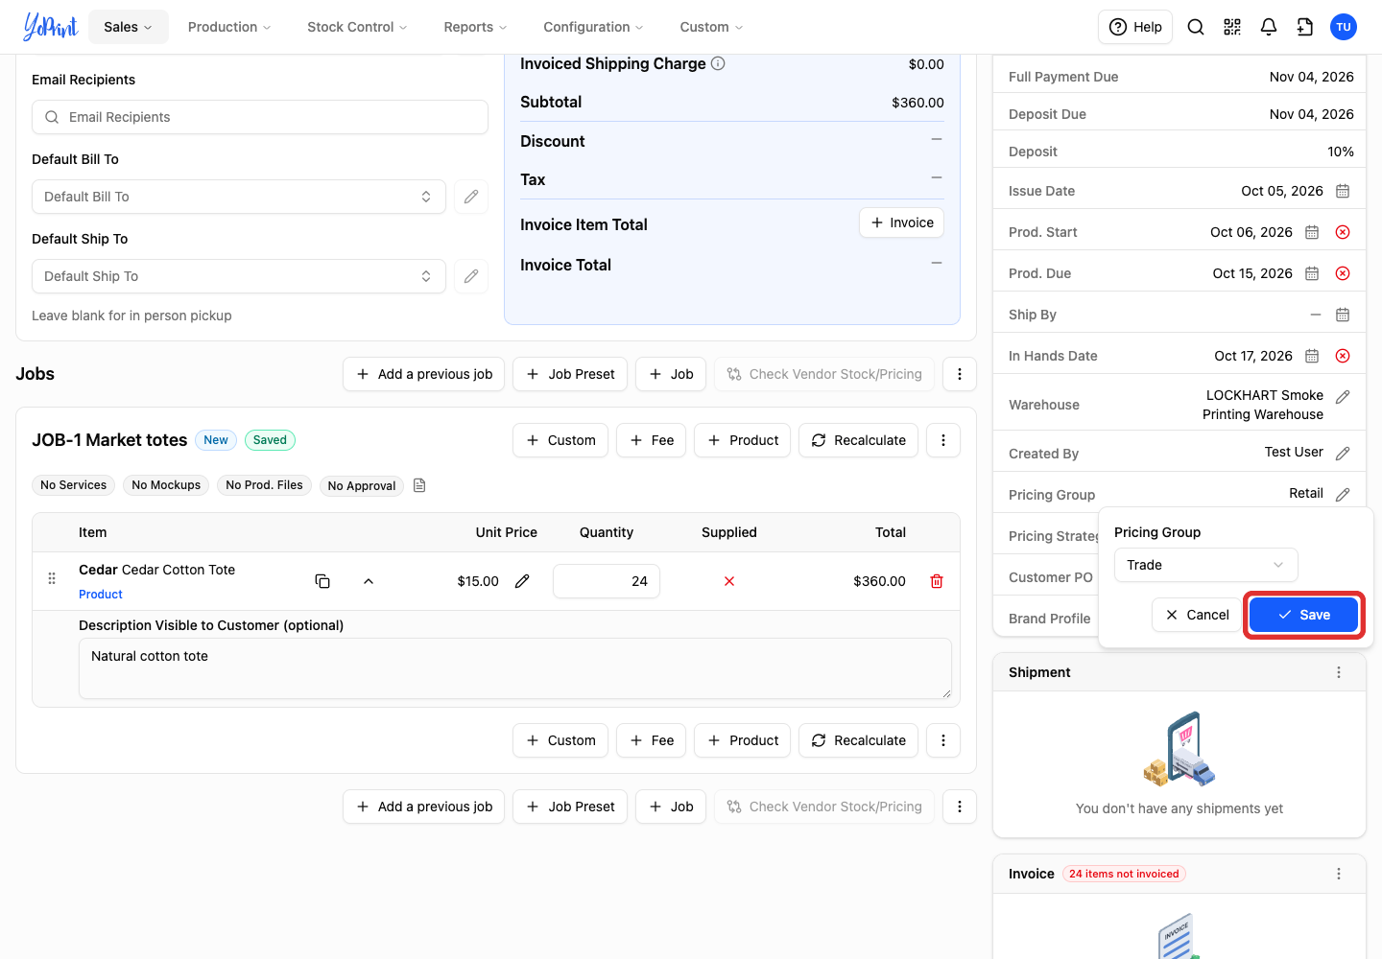Image resolution: width=1382 pixels, height=959 pixels.
Task: Open the Reports menu
Action: tap(475, 27)
